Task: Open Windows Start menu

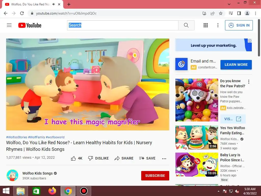Action: [6, 191]
